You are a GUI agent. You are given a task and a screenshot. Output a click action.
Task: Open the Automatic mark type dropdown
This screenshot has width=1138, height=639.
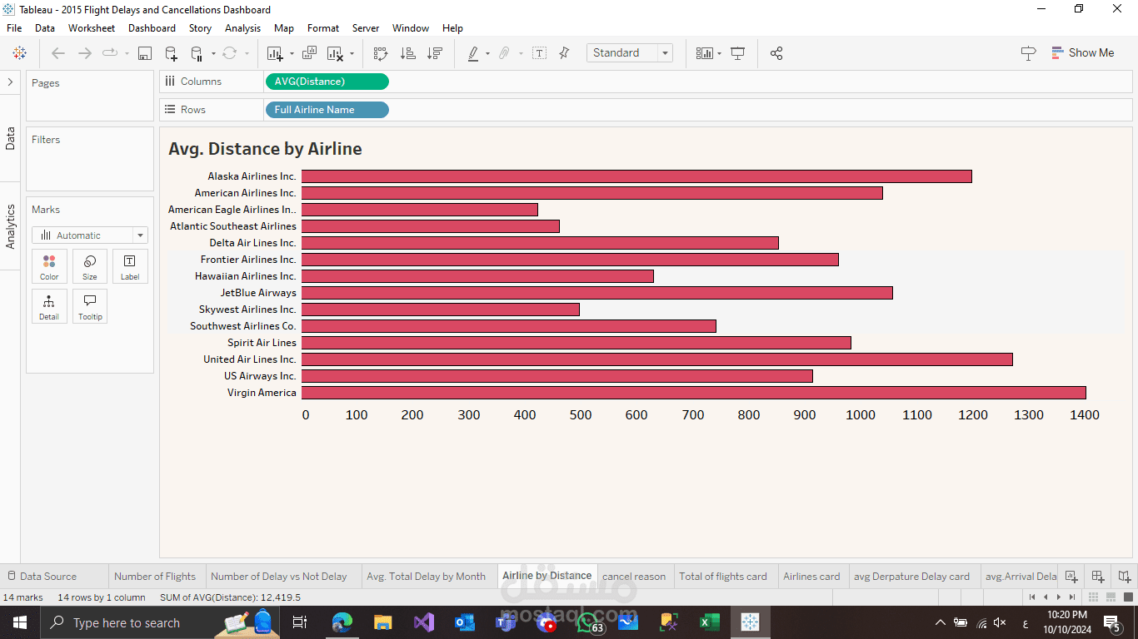(90, 235)
